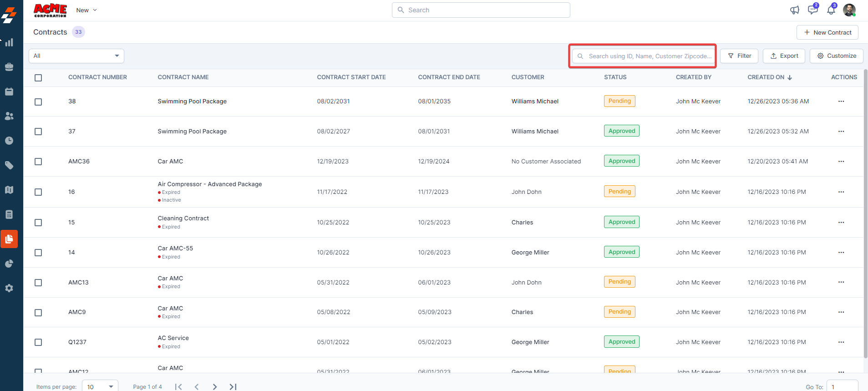
Task: Open the announcements megaphone icon
Action: pos(794,10)
